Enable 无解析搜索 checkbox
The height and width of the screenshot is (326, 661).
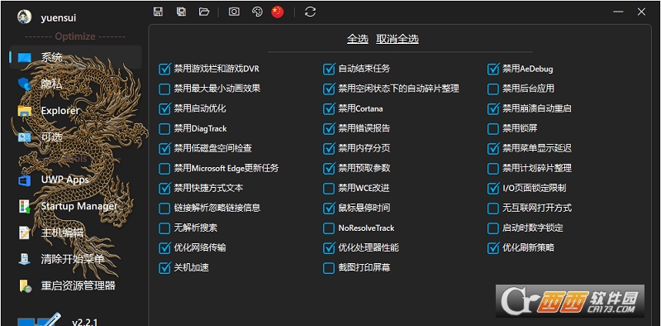(164, 228)
